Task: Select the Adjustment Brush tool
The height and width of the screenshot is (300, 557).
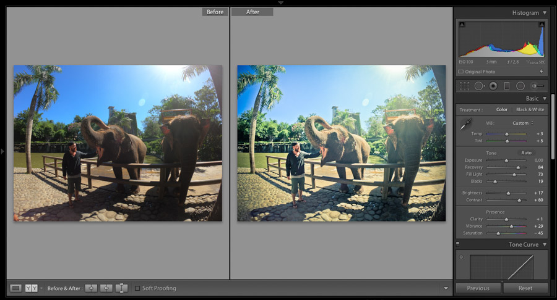Action: pyautogui.click(x=537, y=86)
